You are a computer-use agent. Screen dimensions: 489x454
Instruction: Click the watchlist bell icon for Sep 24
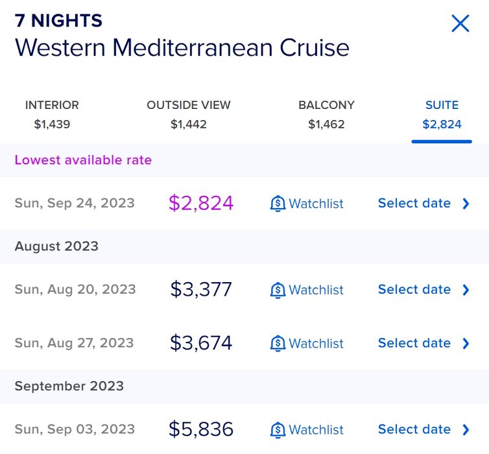(x=278, y=204)
